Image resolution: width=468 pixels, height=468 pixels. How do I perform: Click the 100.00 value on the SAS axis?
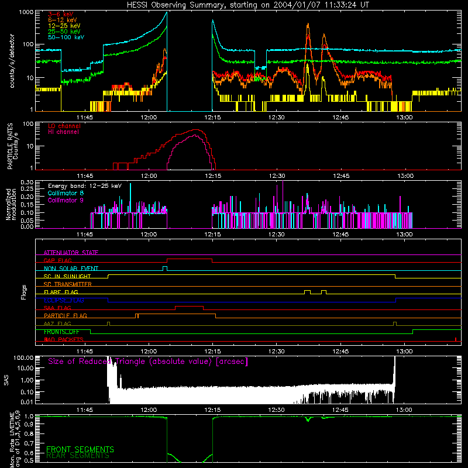[x=23, y=358]
